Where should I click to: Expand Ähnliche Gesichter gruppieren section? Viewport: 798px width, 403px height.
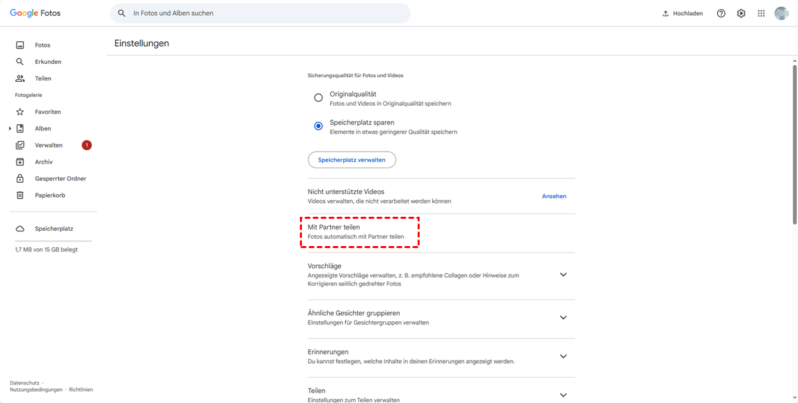tap(563, 317)
